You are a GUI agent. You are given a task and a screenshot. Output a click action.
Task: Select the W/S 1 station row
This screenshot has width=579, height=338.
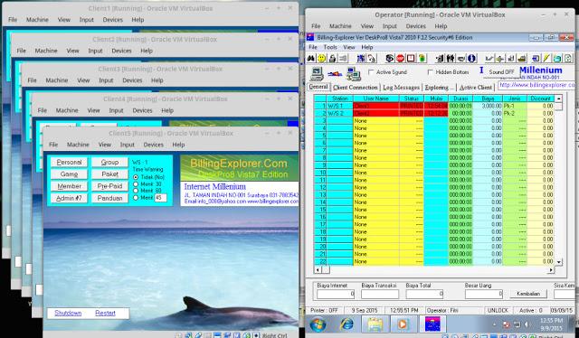339,106
